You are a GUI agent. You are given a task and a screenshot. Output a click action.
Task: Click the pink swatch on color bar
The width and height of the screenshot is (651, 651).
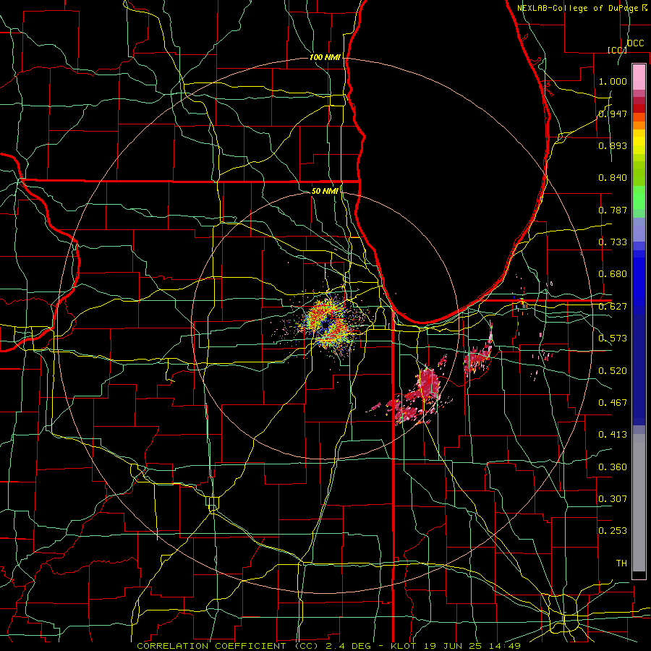pos(639,77)
